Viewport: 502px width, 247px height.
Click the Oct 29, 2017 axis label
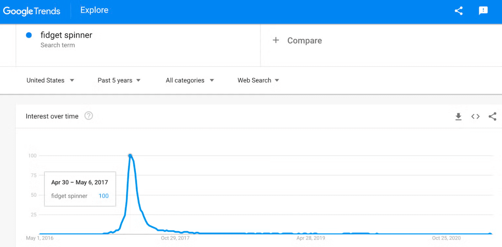[175, 238]
